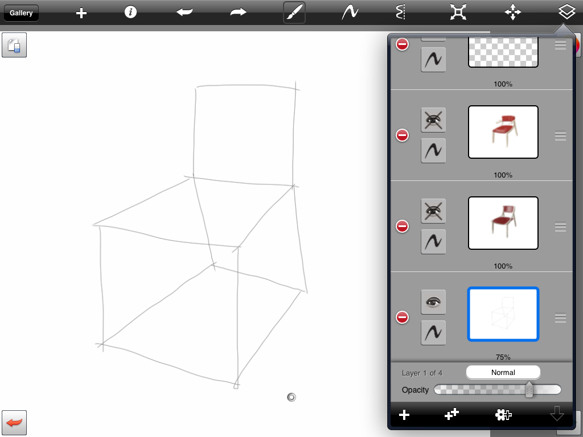Close the layers panel via layers icon
Viewport: 583px width, 437px height.
566,13
